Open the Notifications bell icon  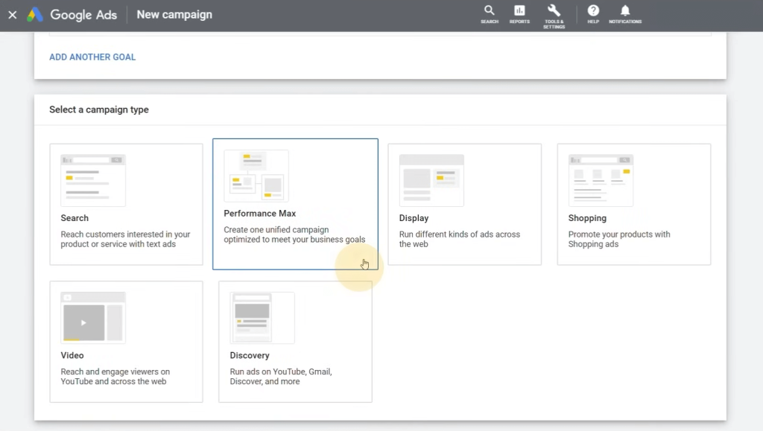tap(624, 13)
